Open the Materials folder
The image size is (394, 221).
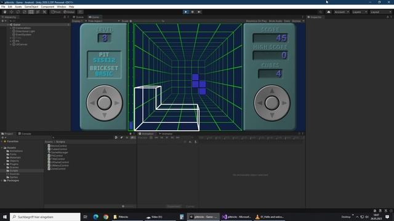(14, 158)
